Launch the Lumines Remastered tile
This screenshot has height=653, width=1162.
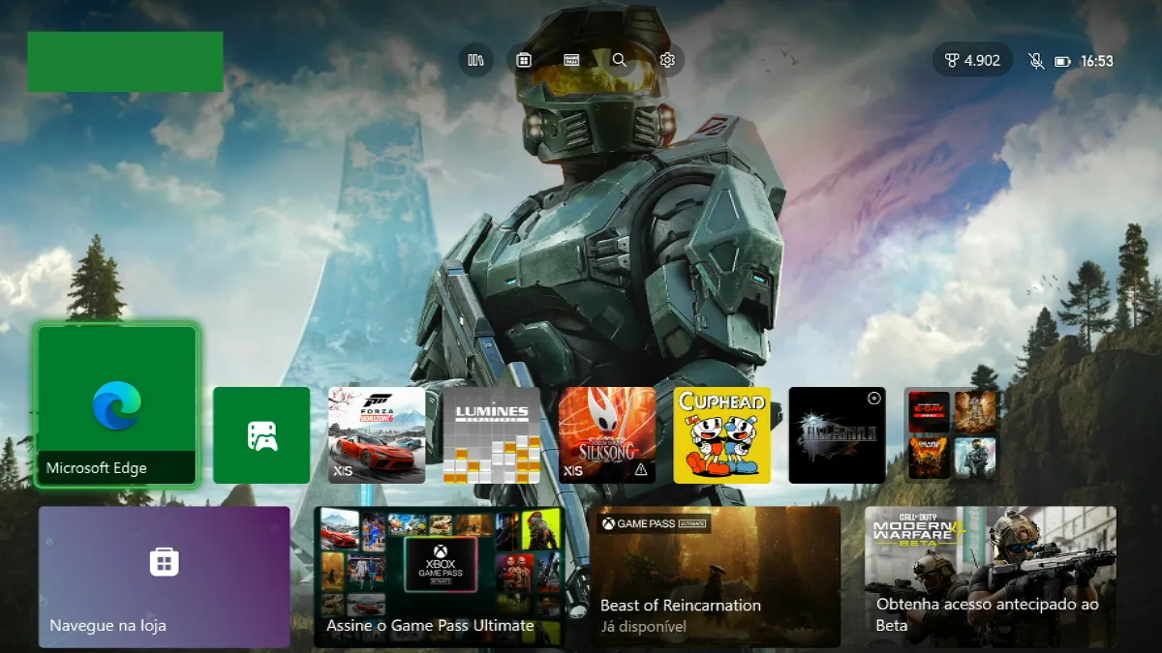tap(492, 435)
